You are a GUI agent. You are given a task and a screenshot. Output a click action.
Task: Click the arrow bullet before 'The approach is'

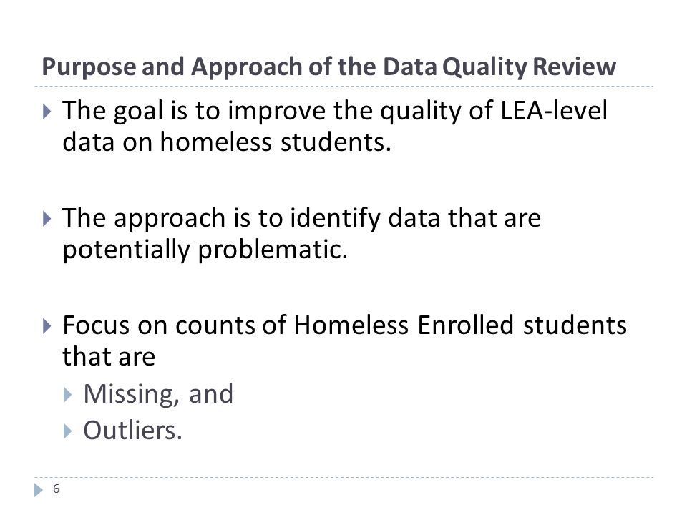tap(47, 219)
